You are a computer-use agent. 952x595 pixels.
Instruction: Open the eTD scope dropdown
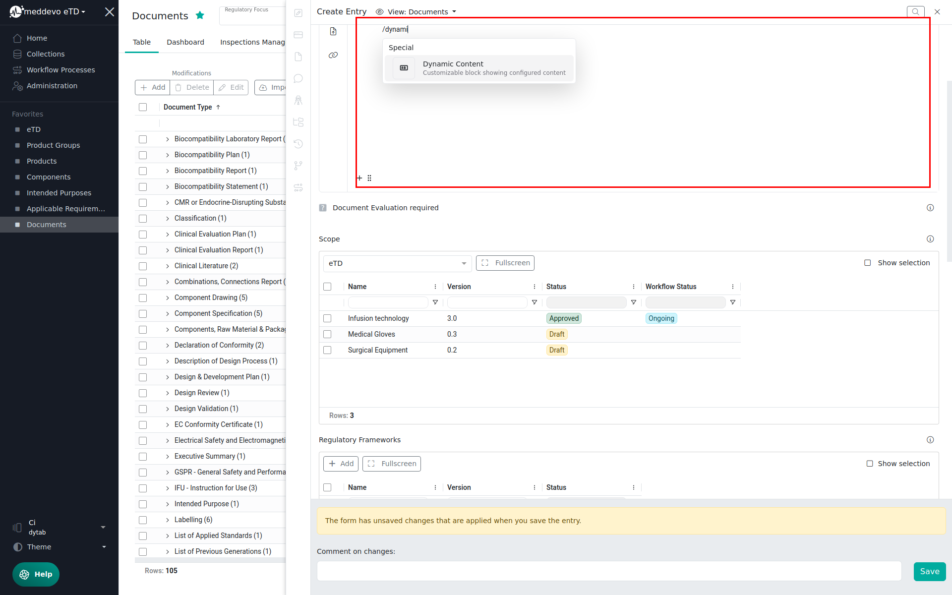397,263
